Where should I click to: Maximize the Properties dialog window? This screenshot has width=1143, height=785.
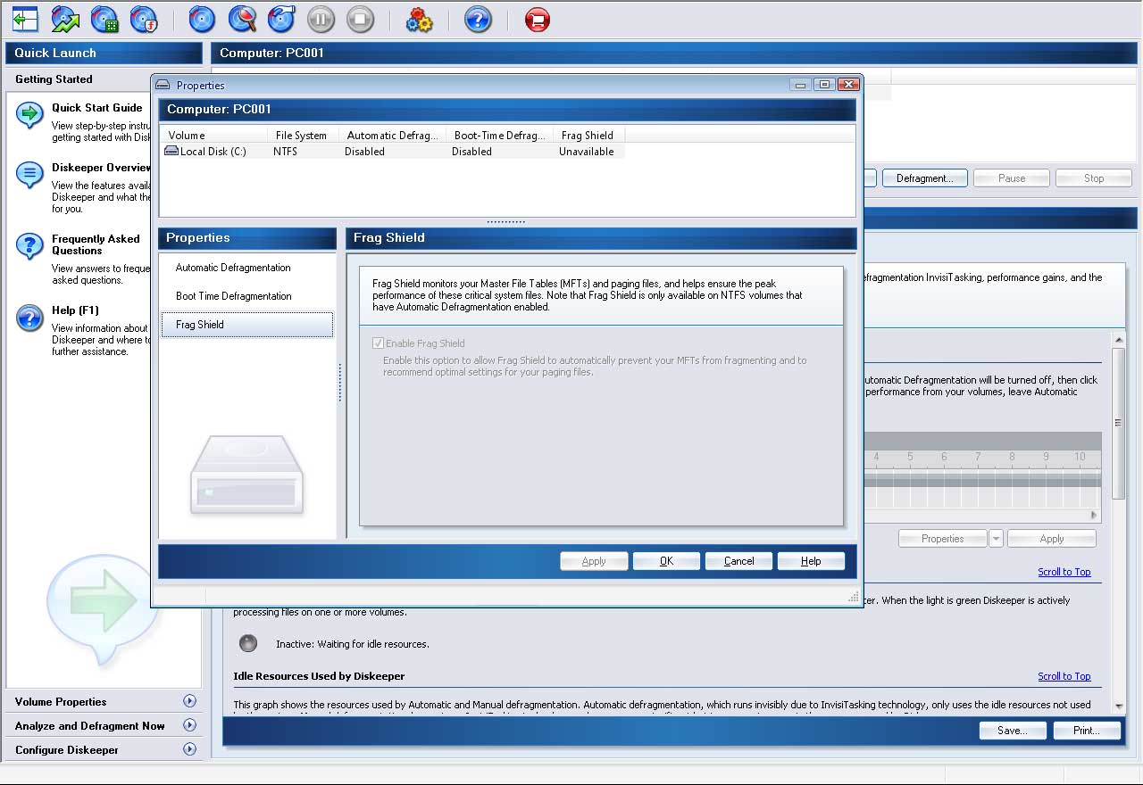824,85
